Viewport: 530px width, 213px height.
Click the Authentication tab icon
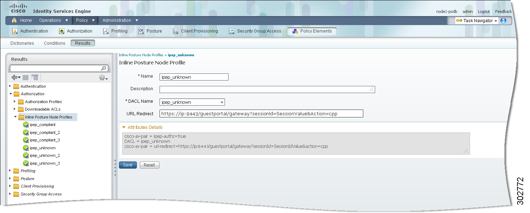(15, 31)
